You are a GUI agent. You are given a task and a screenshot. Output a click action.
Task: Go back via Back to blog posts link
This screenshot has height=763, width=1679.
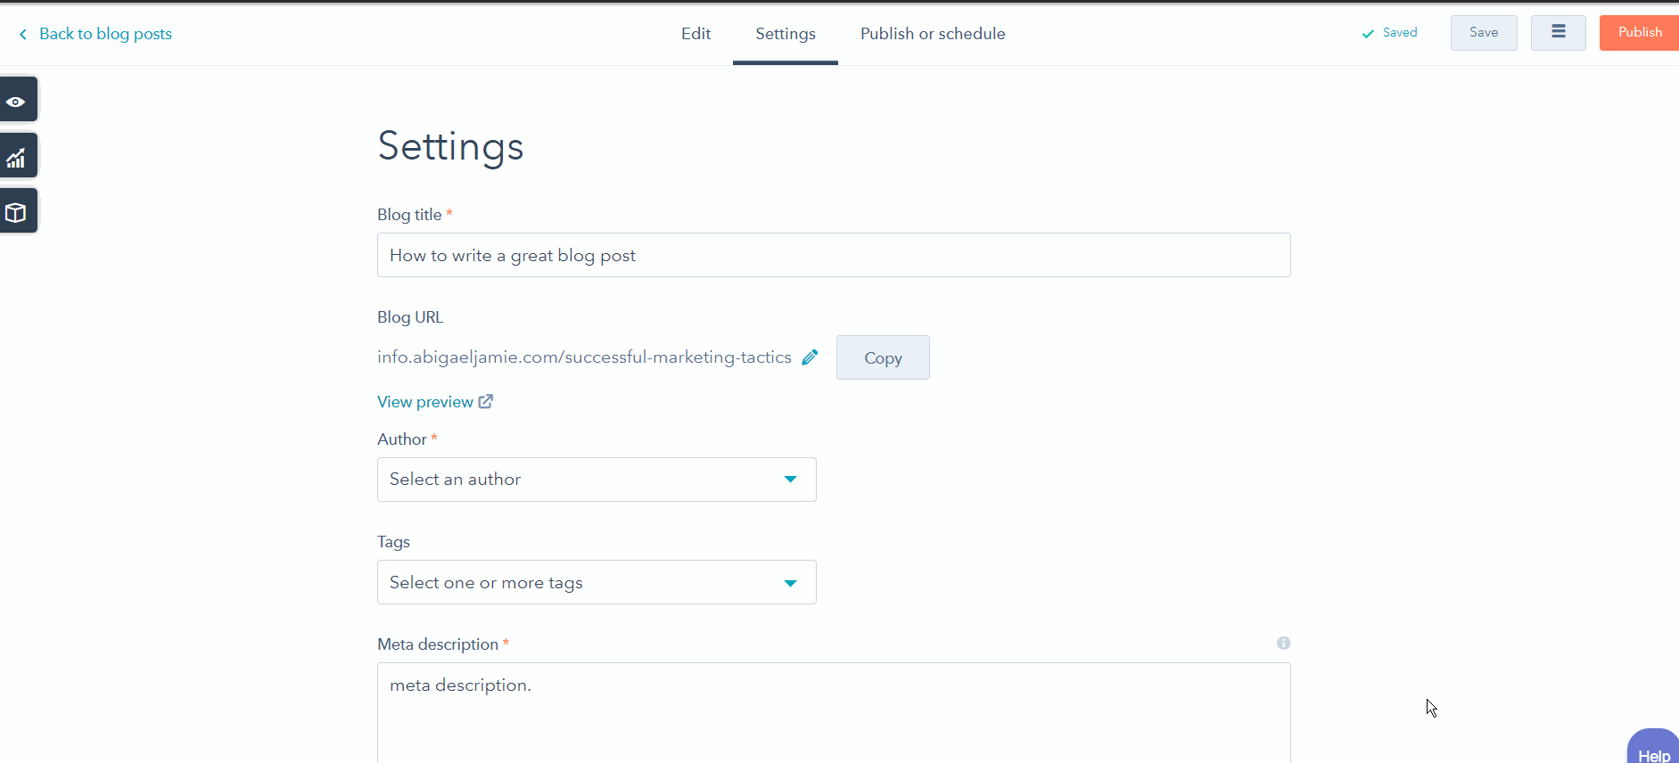pyautogui.click(x=105, y=34)
